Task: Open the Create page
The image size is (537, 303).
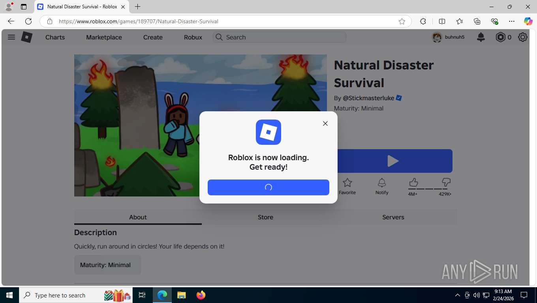Action: point(153,37)
